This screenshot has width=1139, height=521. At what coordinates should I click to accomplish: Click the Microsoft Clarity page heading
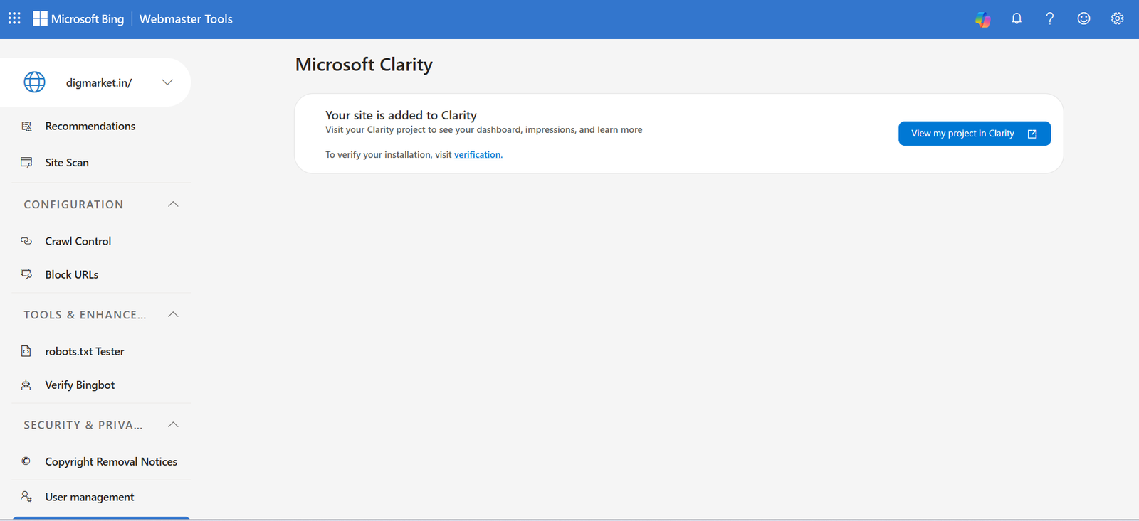click(x=364, y=64)
